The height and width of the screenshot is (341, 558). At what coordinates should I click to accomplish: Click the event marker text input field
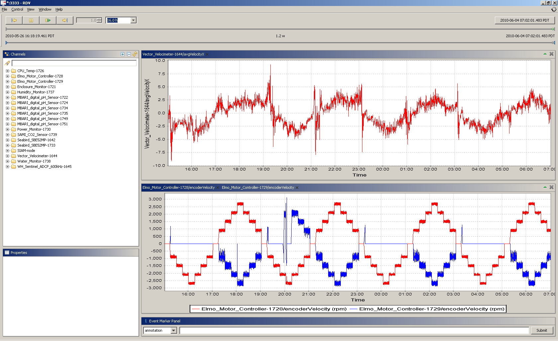click(x=354, y=330)
